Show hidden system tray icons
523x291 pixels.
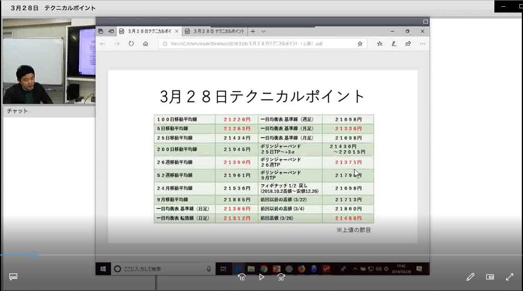click(355, 269)
